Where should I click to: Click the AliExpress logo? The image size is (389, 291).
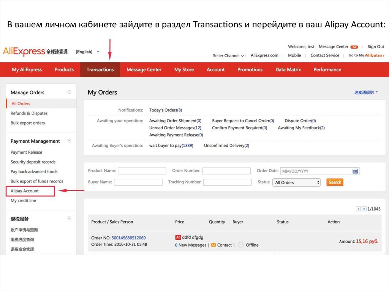pyautogui.click(x=35, y=51)
